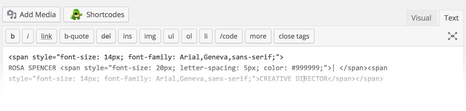
Task: Insert bold tag with b button
Action: [x=13, y=36]
